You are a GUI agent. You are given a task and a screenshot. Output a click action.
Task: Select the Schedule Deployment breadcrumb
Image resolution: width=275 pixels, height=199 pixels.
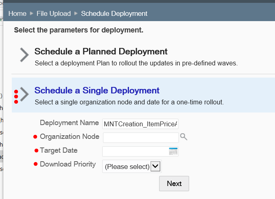(114, 13)
